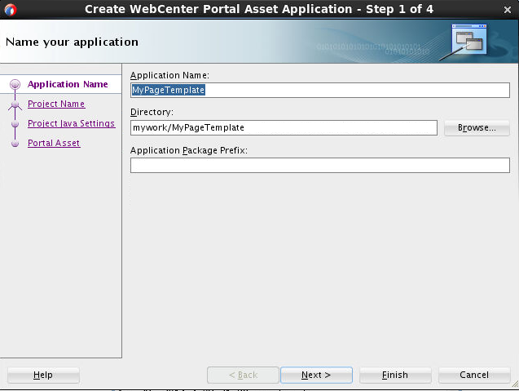Select the Application Name step bullet
Viewport: 519px width, 391px height.
coord(15,84)
